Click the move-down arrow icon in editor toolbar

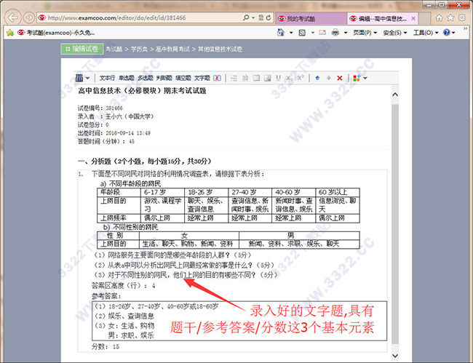(328, 78)
